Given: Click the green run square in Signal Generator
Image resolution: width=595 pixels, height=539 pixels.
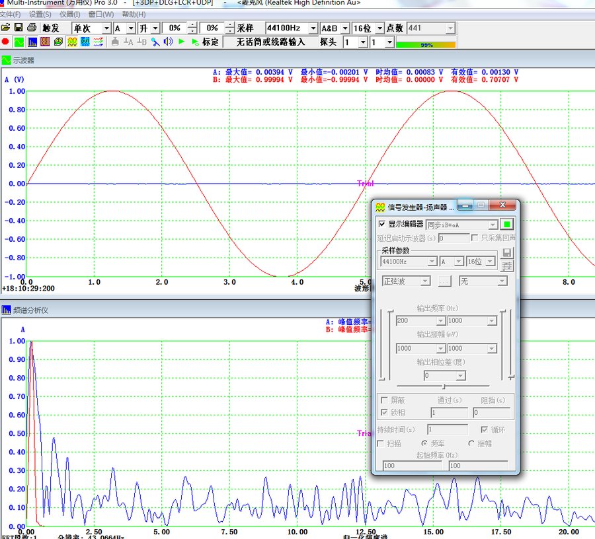Looking at the screenshot, I should point(506,225).
